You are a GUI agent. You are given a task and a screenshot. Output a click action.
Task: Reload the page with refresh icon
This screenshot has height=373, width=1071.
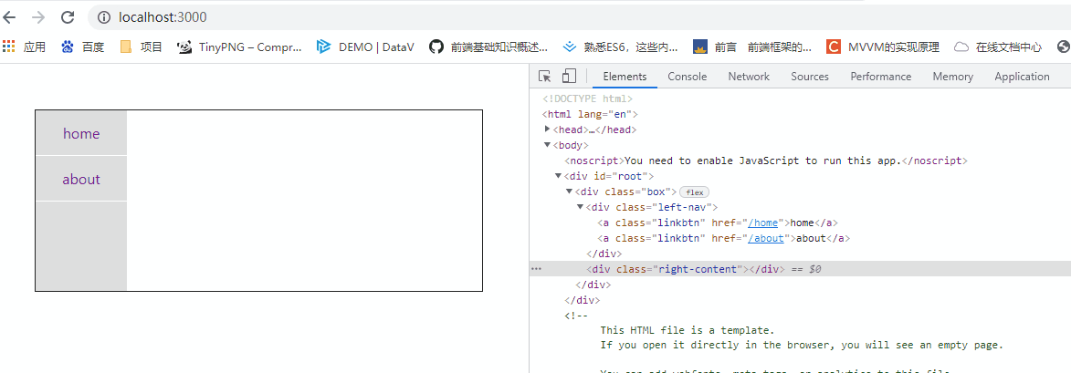[68, 17]
